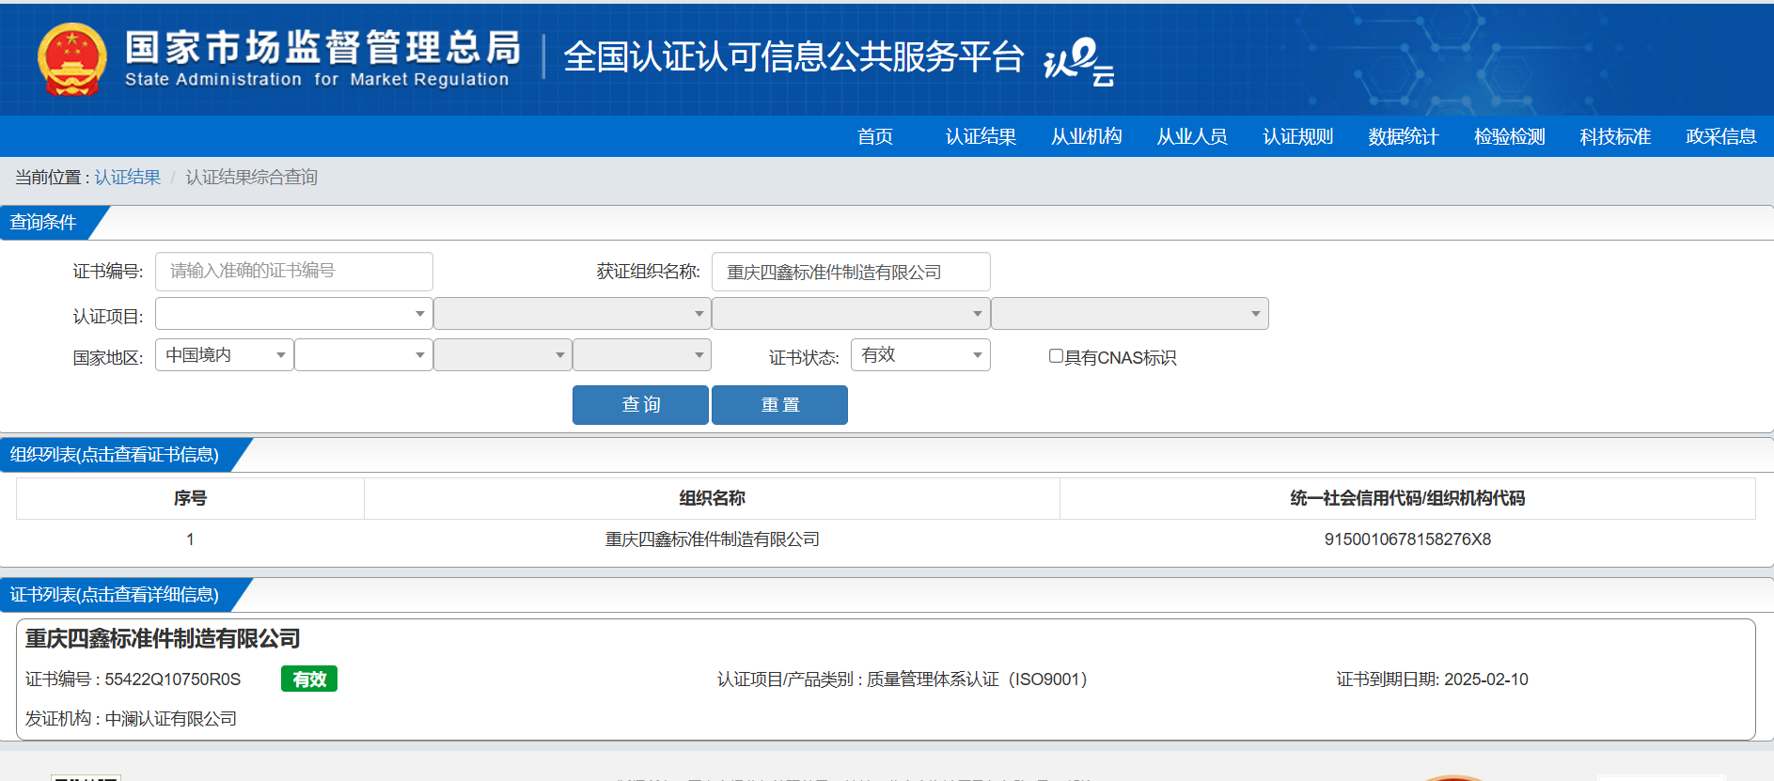Open 数据统计 navigation item
The height and width of the screenshot is (781, 1774).
click(1404, 136)
